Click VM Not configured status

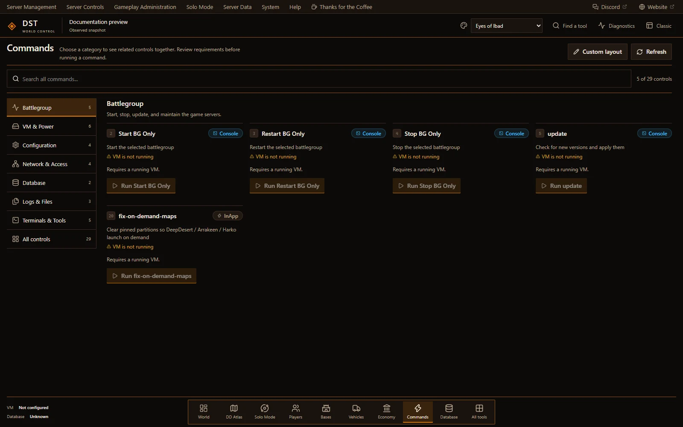(x=28, y=407)
